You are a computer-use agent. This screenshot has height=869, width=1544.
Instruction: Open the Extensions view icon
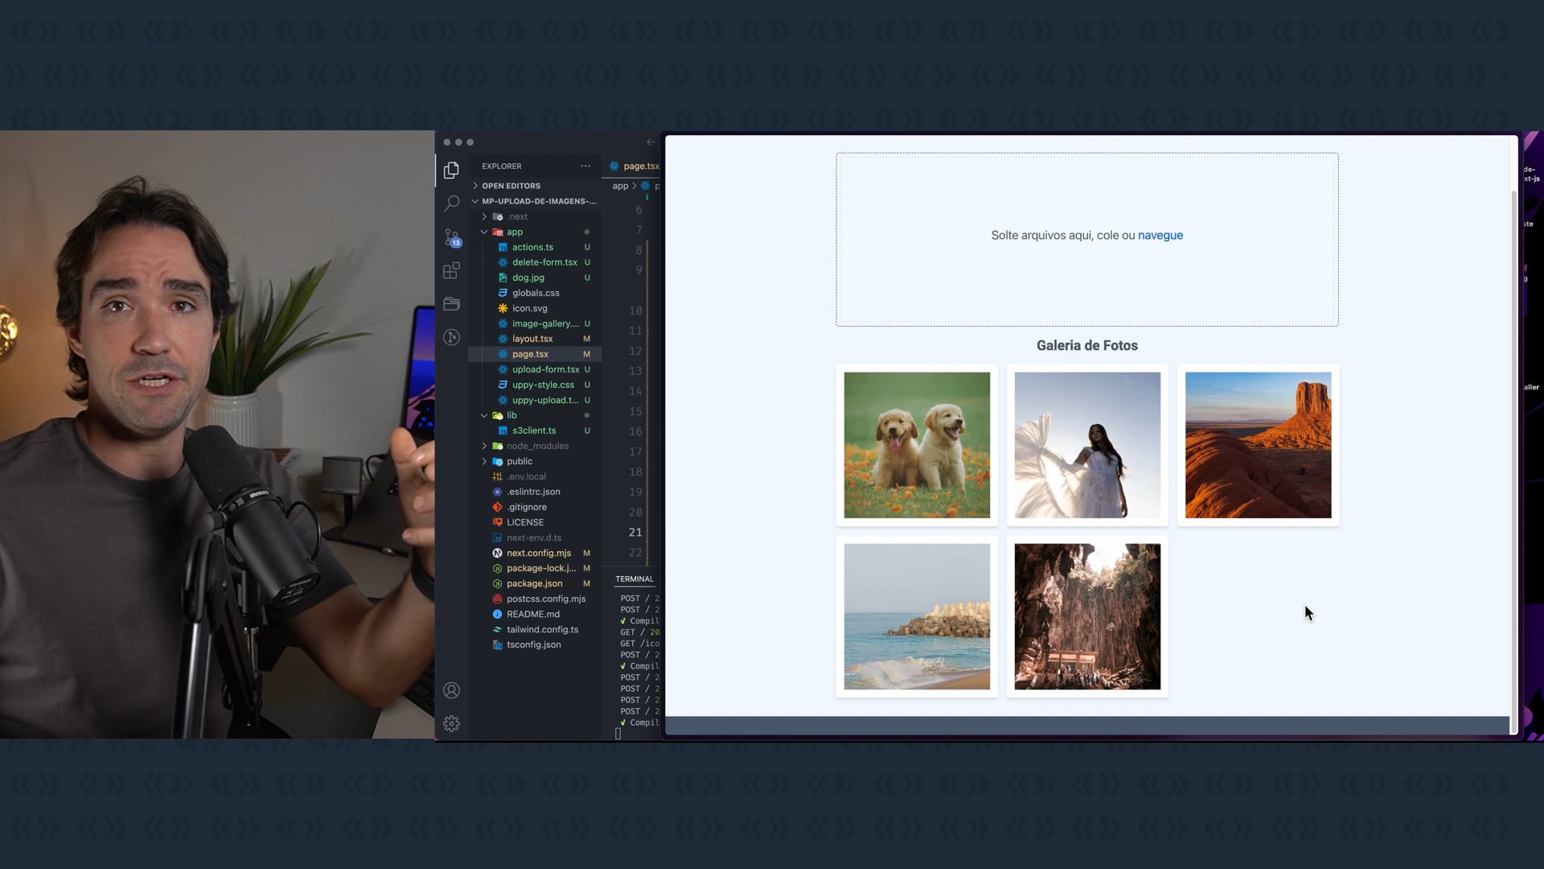(451, 270)
